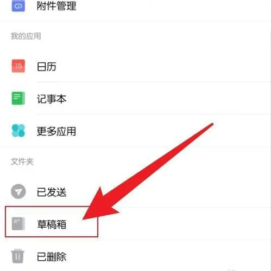271x271 pixels.
Task: Tap empty space in the 已删除 row
Action: [163, 256]
